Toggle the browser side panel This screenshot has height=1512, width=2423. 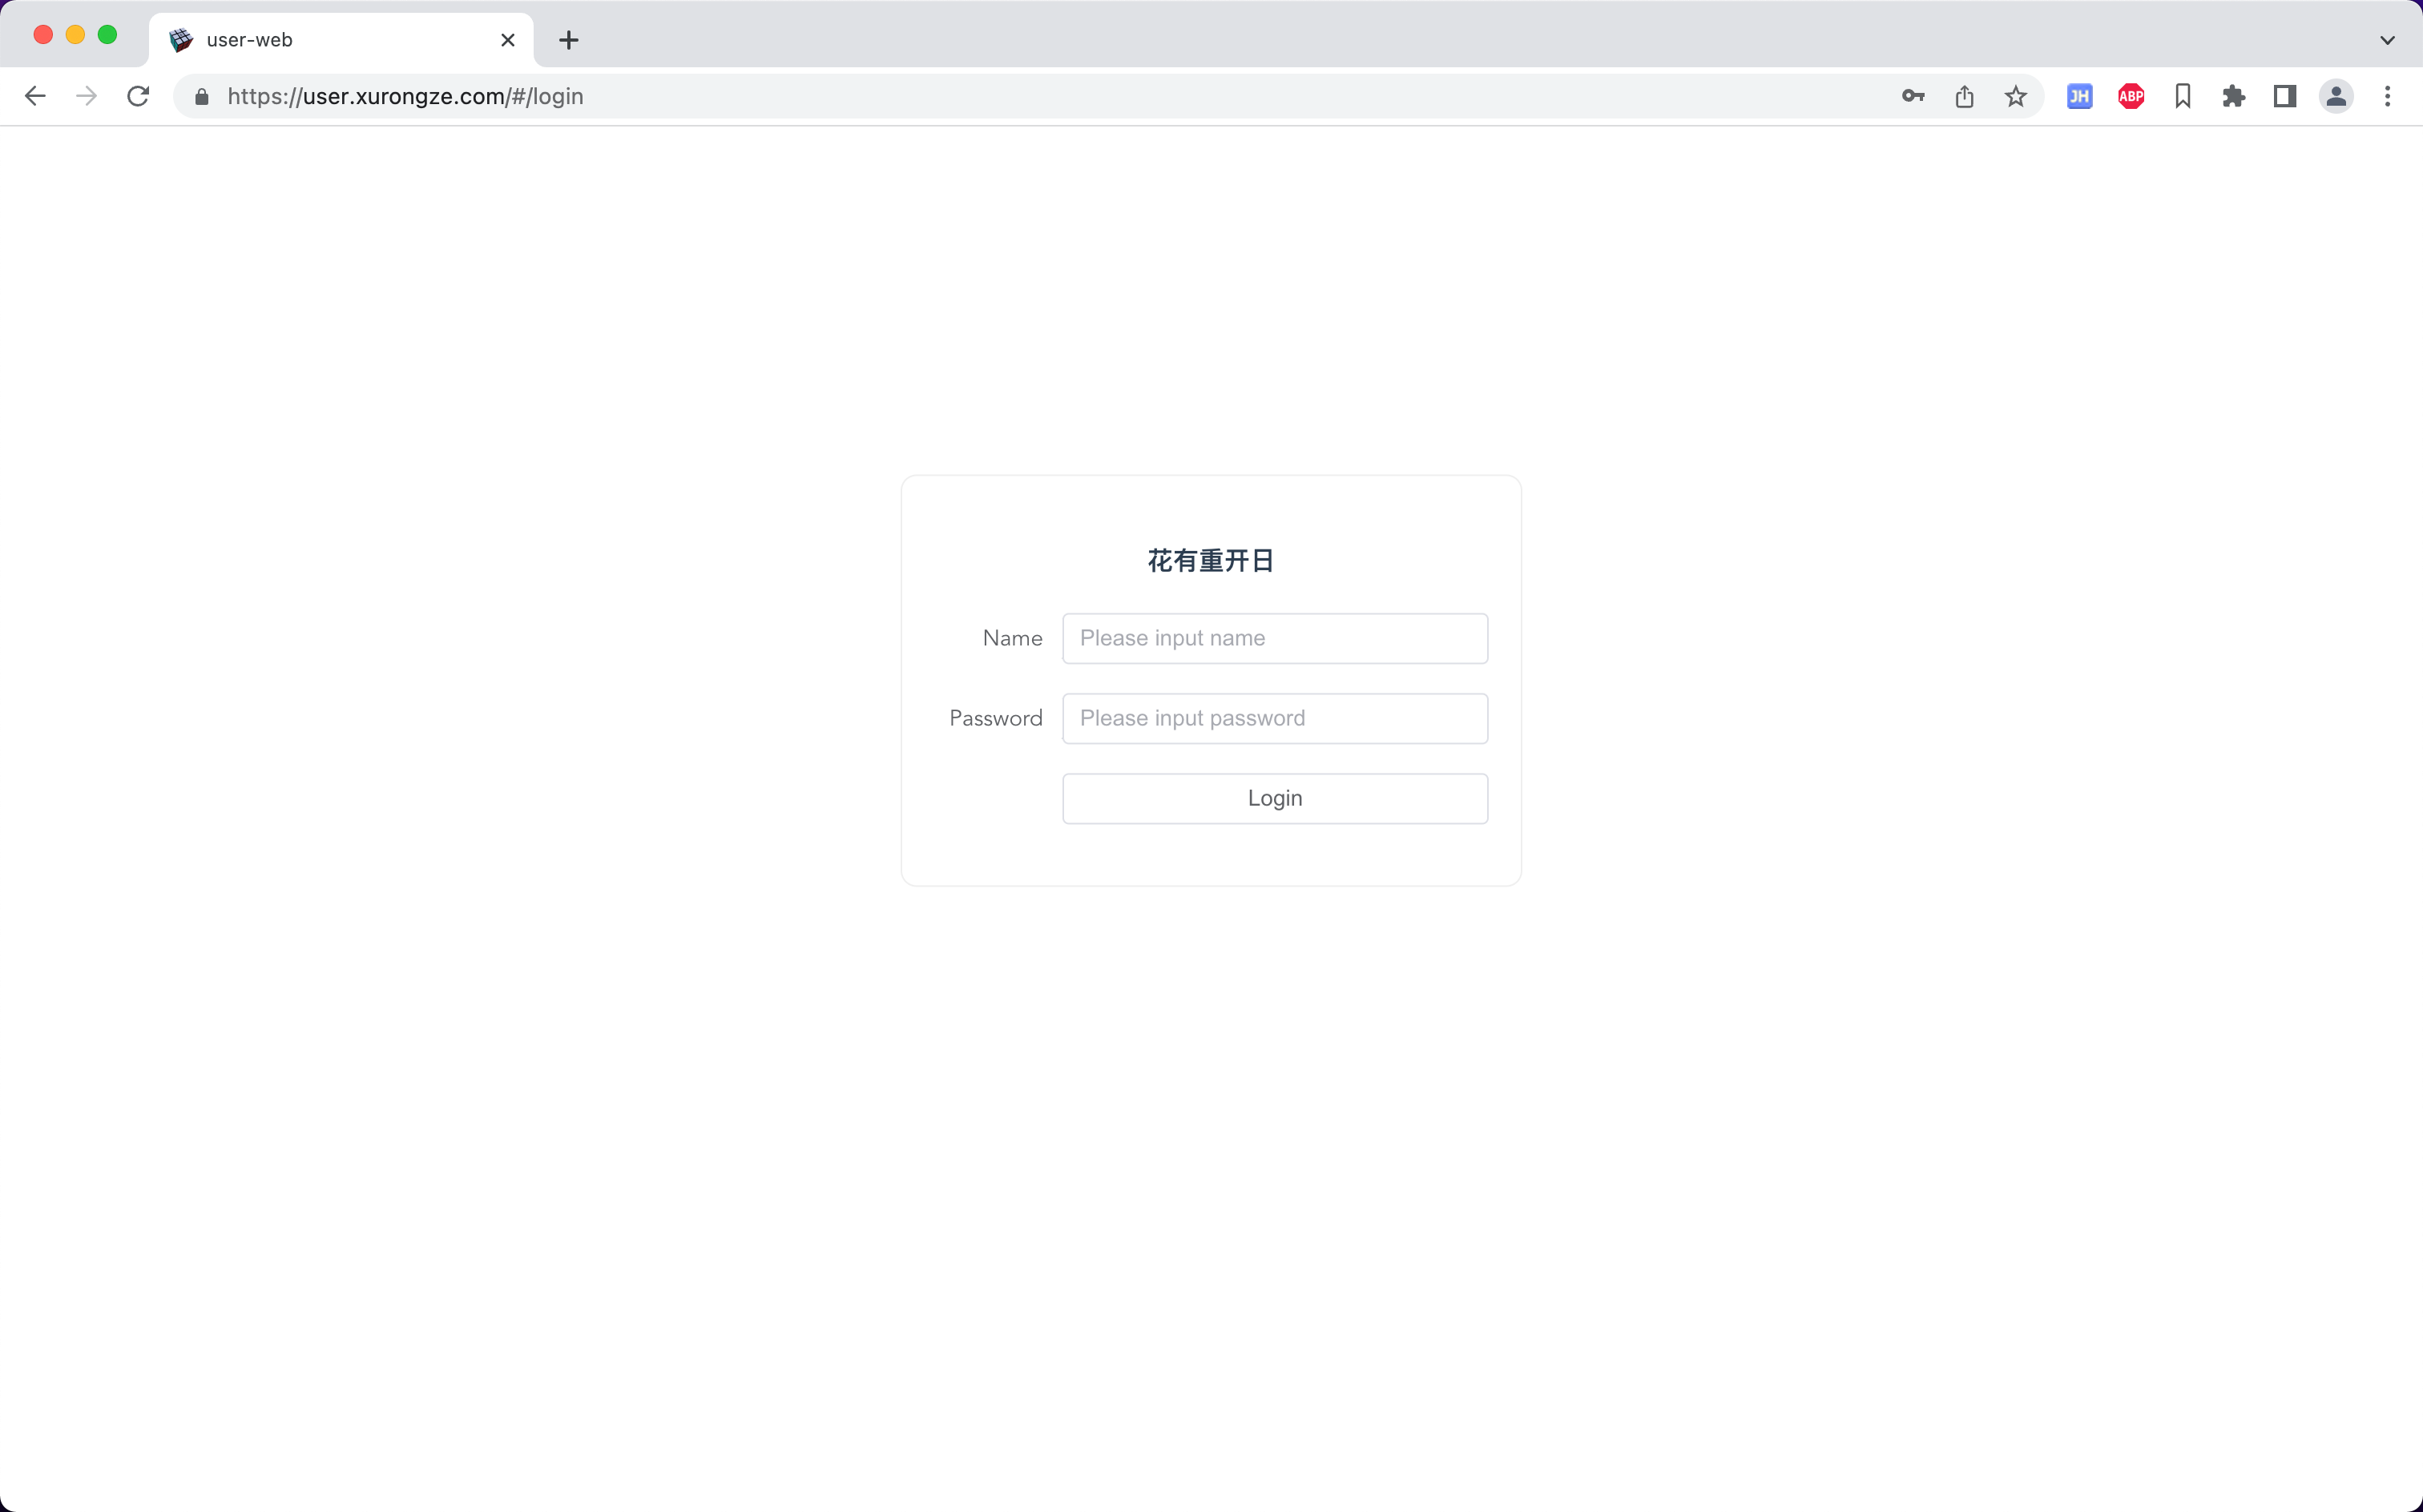(x=2285, y=96)
